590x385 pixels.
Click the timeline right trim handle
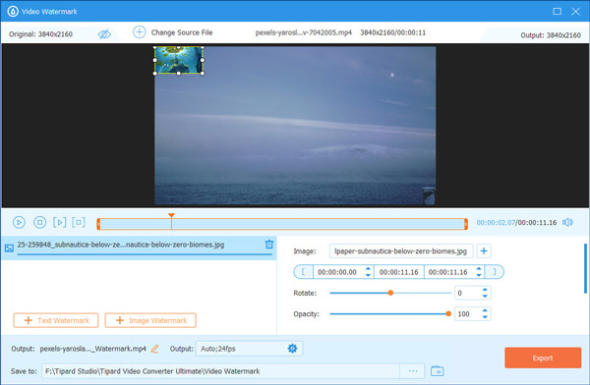[x=466, y=224]
